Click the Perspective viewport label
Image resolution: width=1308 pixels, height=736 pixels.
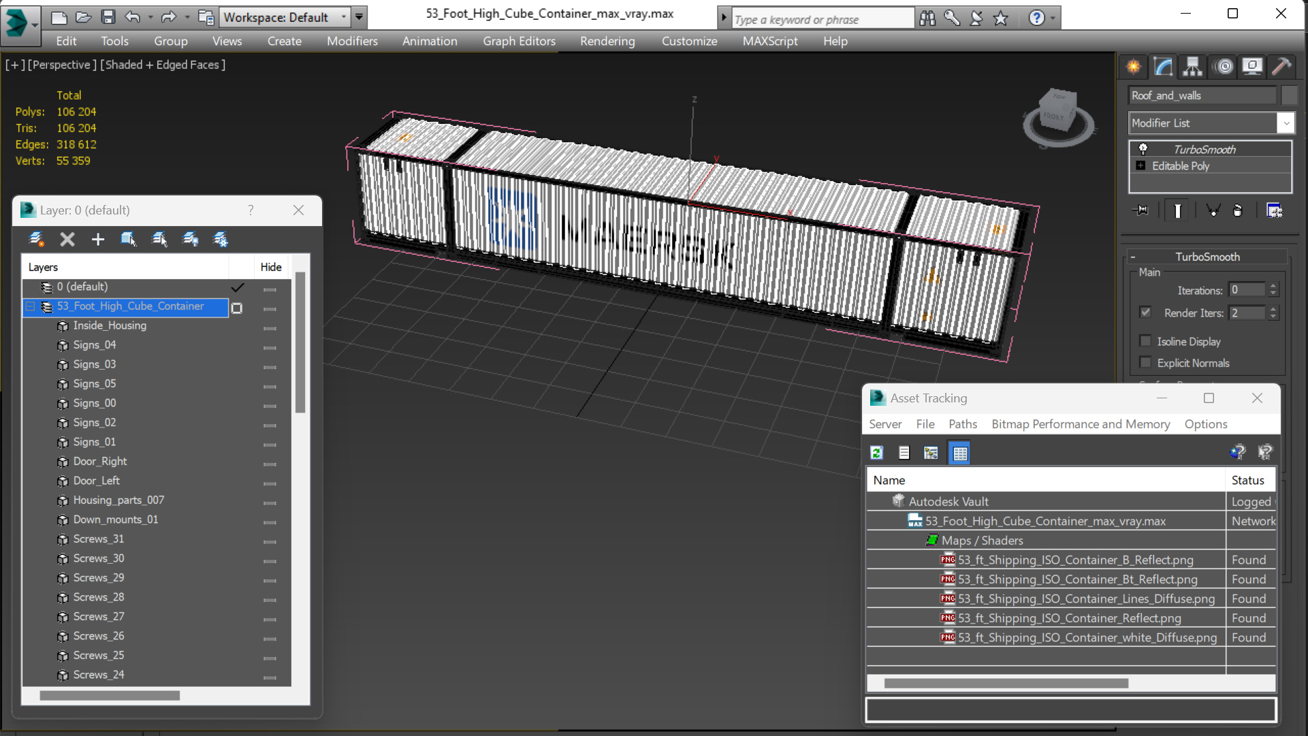click(61, 65)
